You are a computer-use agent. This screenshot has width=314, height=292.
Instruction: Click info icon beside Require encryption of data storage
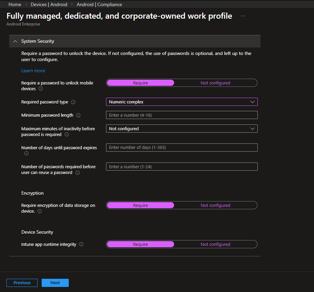click(x=40, y=211)
